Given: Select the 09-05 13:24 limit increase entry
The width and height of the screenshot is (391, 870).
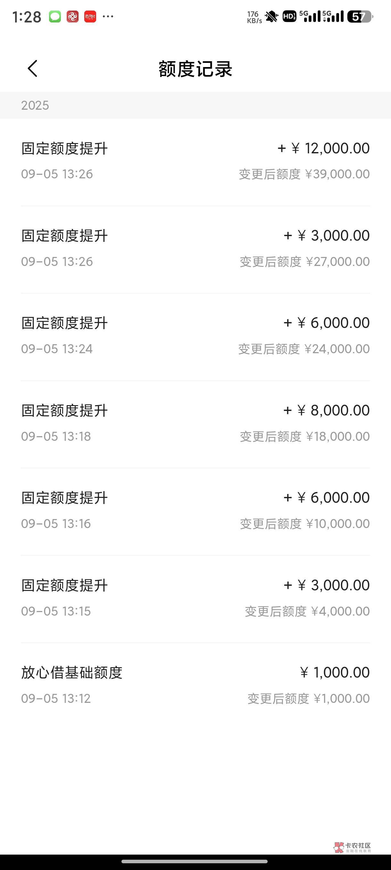Looking at the screenshot, I should coord(195,336).
